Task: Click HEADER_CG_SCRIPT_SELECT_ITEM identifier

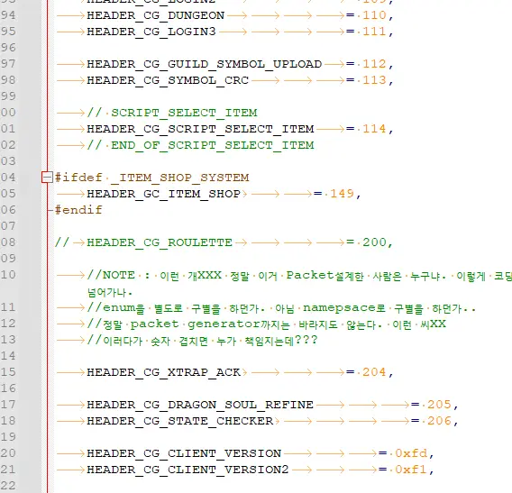Action: point(200,129)
